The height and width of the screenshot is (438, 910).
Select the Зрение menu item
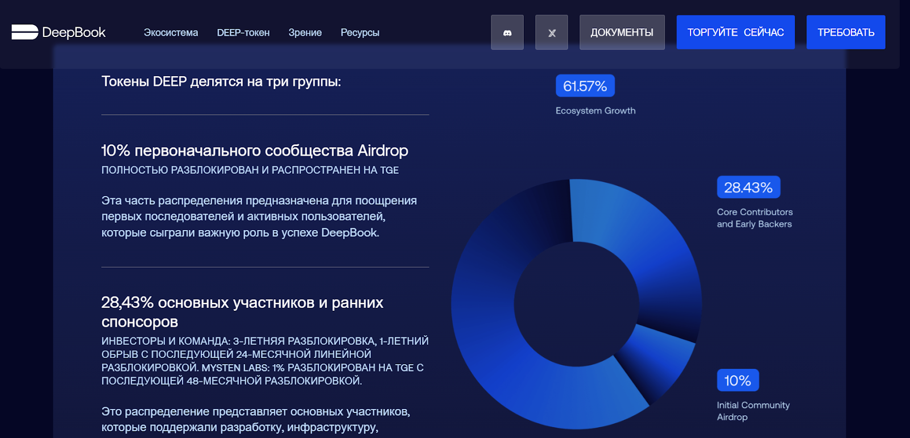pyautogui.click(x=305, y=33)
